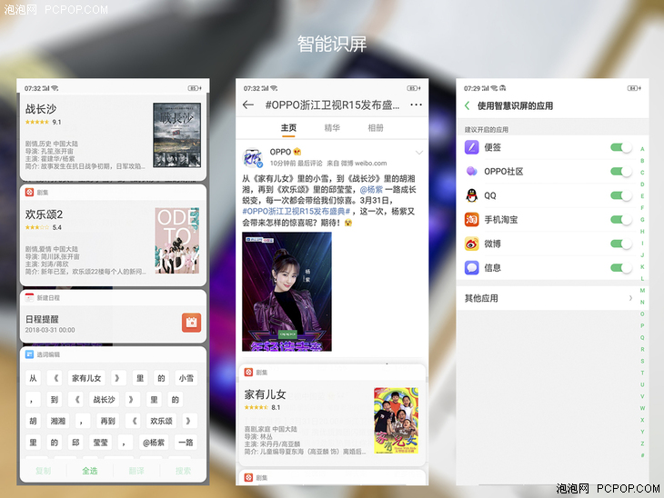
Task: Open the 欢乐颂2 poster thumbnail
Action: click(177, 240)
